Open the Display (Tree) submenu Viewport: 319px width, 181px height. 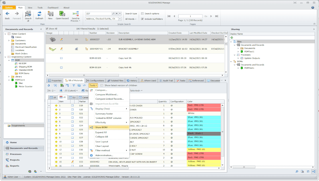[109, 109]
